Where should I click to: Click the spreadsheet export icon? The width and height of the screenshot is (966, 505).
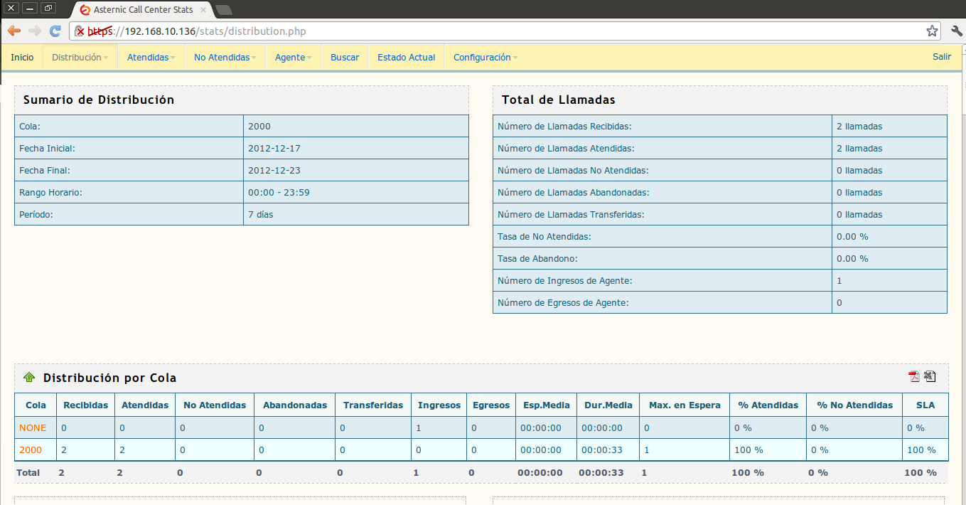coord(930,377)
